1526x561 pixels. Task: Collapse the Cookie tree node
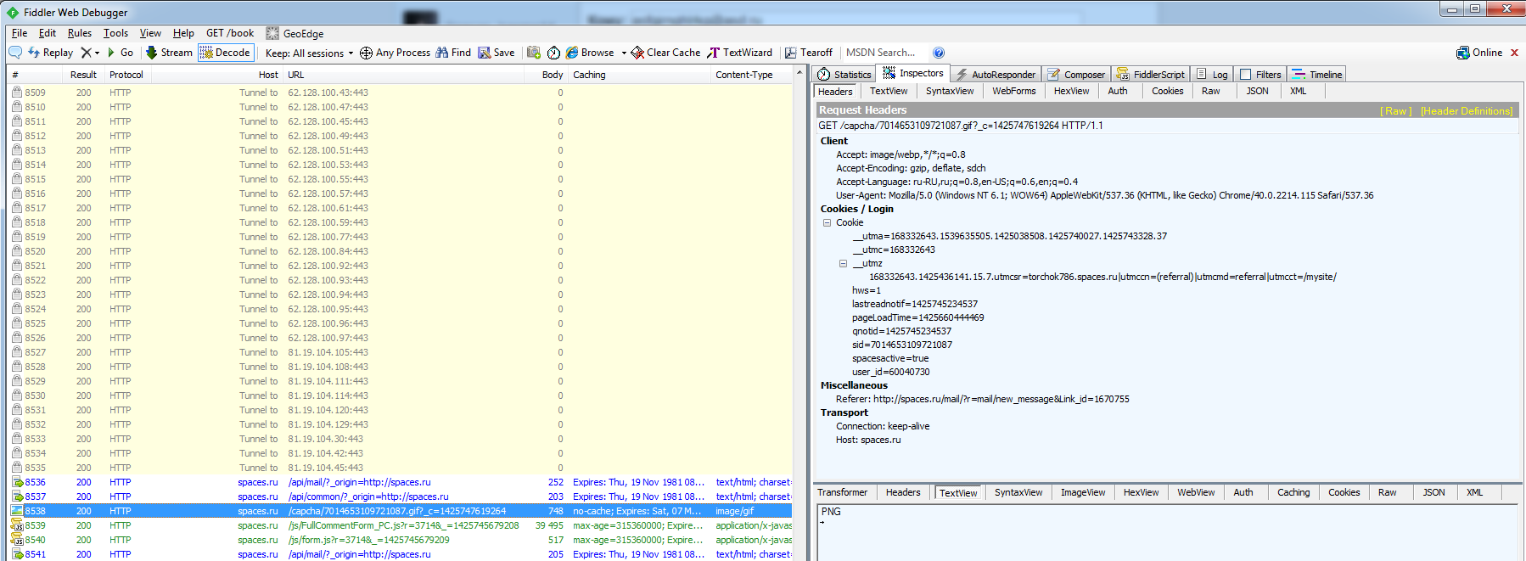(827, 222)
